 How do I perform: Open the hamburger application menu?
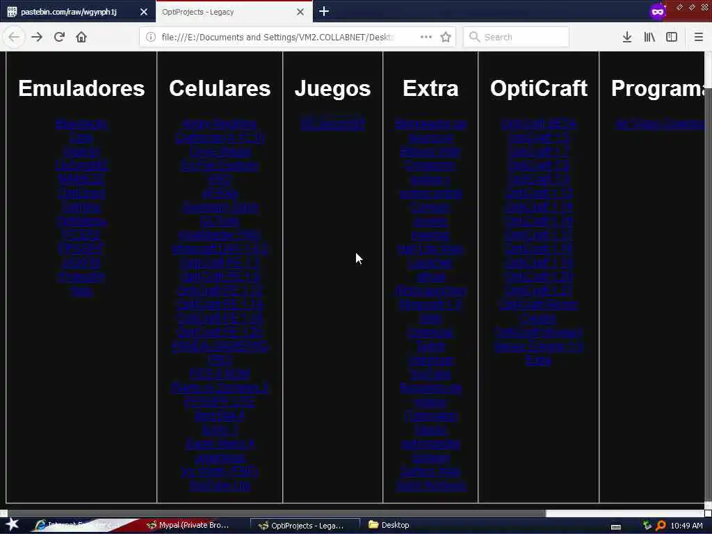pyautogui.click(x=699, y=37)
